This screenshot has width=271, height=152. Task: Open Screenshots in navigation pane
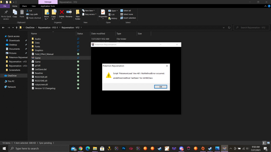point(15,70)
